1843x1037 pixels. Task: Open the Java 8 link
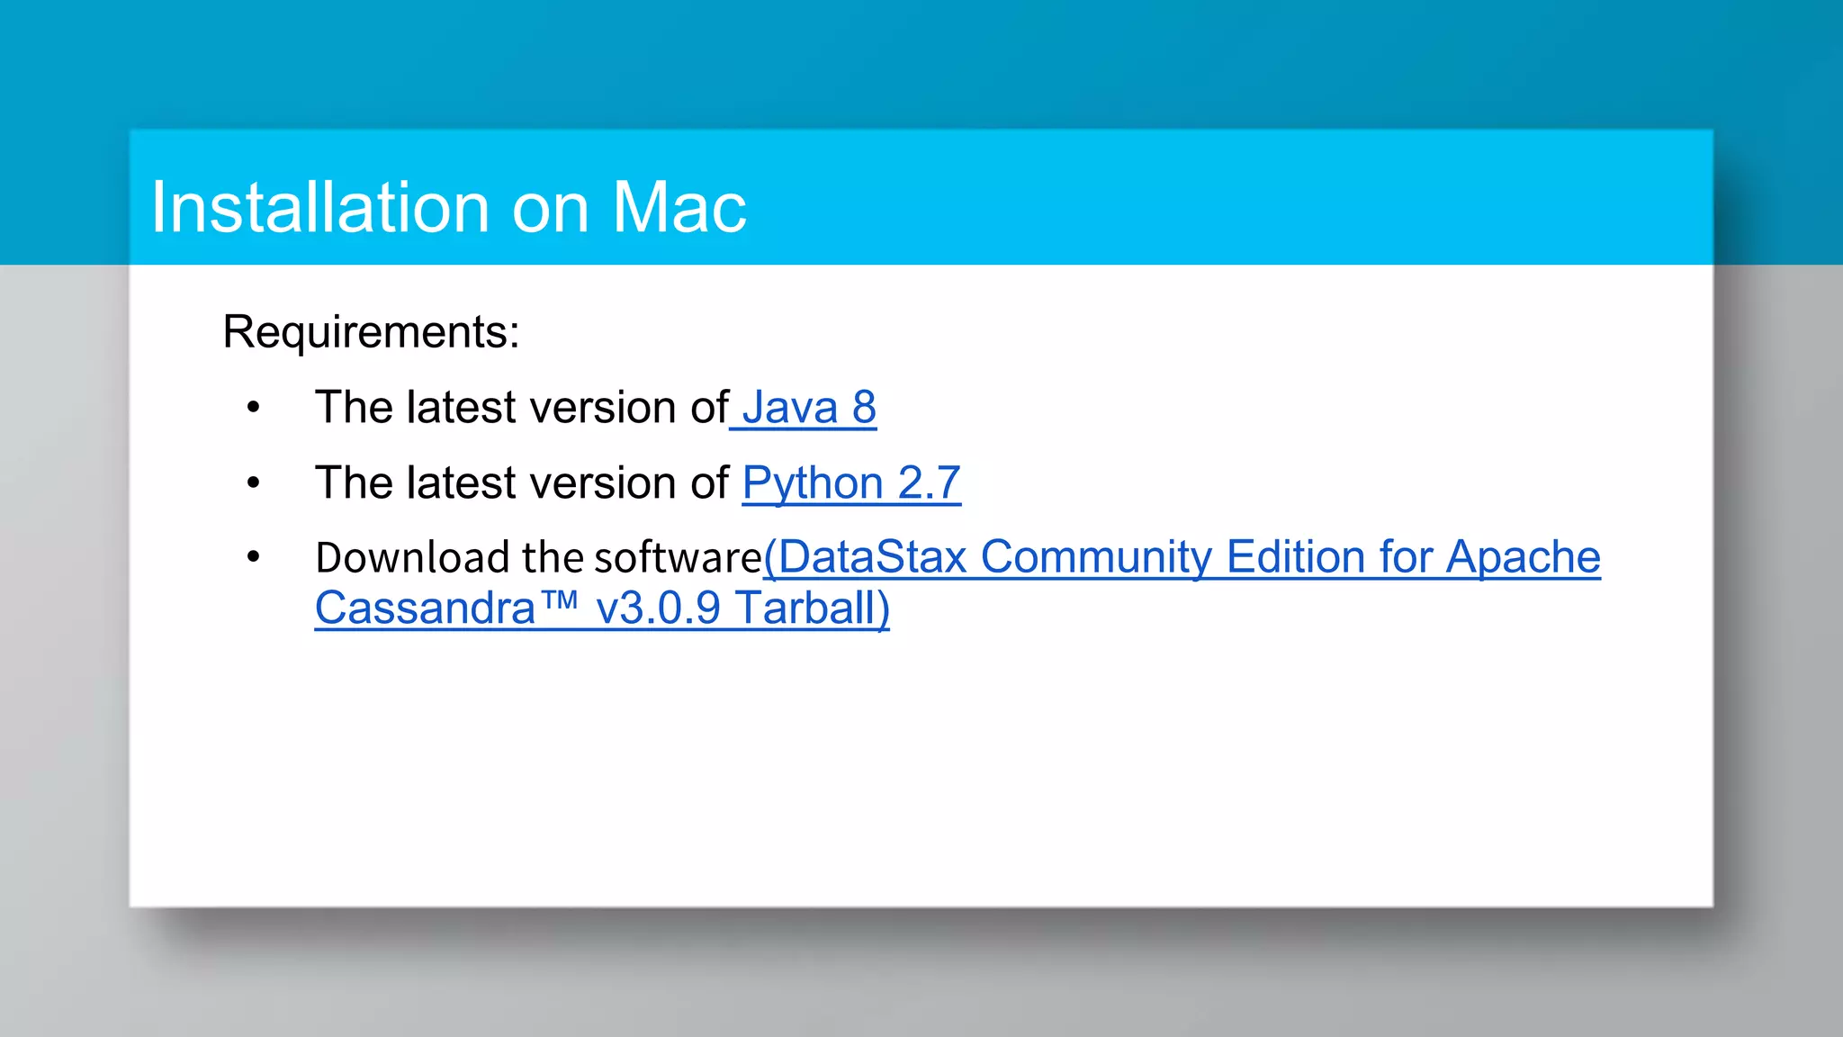[x=803, y=408]
